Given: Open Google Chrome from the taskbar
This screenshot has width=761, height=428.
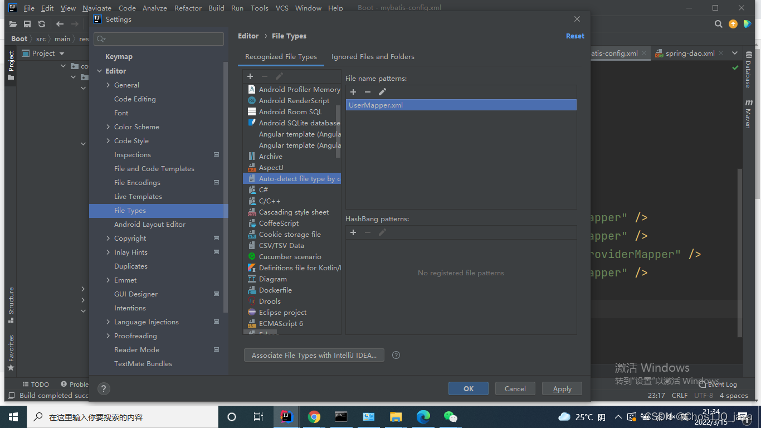Looking at the screenshot, I should [x=314, y=417].
